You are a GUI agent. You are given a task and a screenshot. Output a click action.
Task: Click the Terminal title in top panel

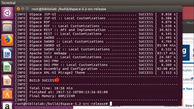click(8, 3)
